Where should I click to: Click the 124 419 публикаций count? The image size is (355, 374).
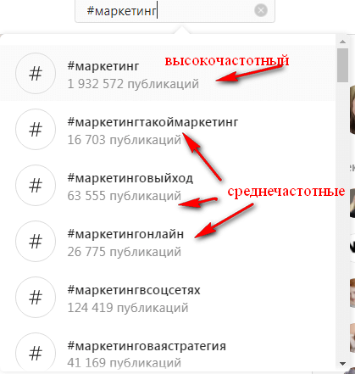click(x=128, y=308)
